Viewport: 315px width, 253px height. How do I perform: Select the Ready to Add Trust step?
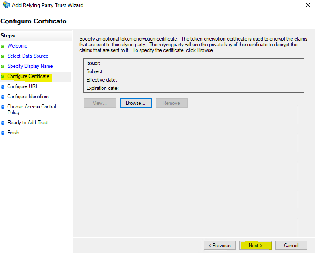[28, 123]
